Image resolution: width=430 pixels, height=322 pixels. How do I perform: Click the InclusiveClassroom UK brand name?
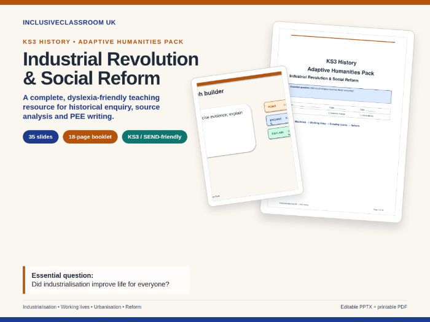point(69,23)
